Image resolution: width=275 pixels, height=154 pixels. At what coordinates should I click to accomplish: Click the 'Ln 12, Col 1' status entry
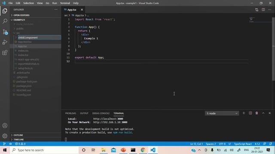pyautogui.click(x=196, y=144)
